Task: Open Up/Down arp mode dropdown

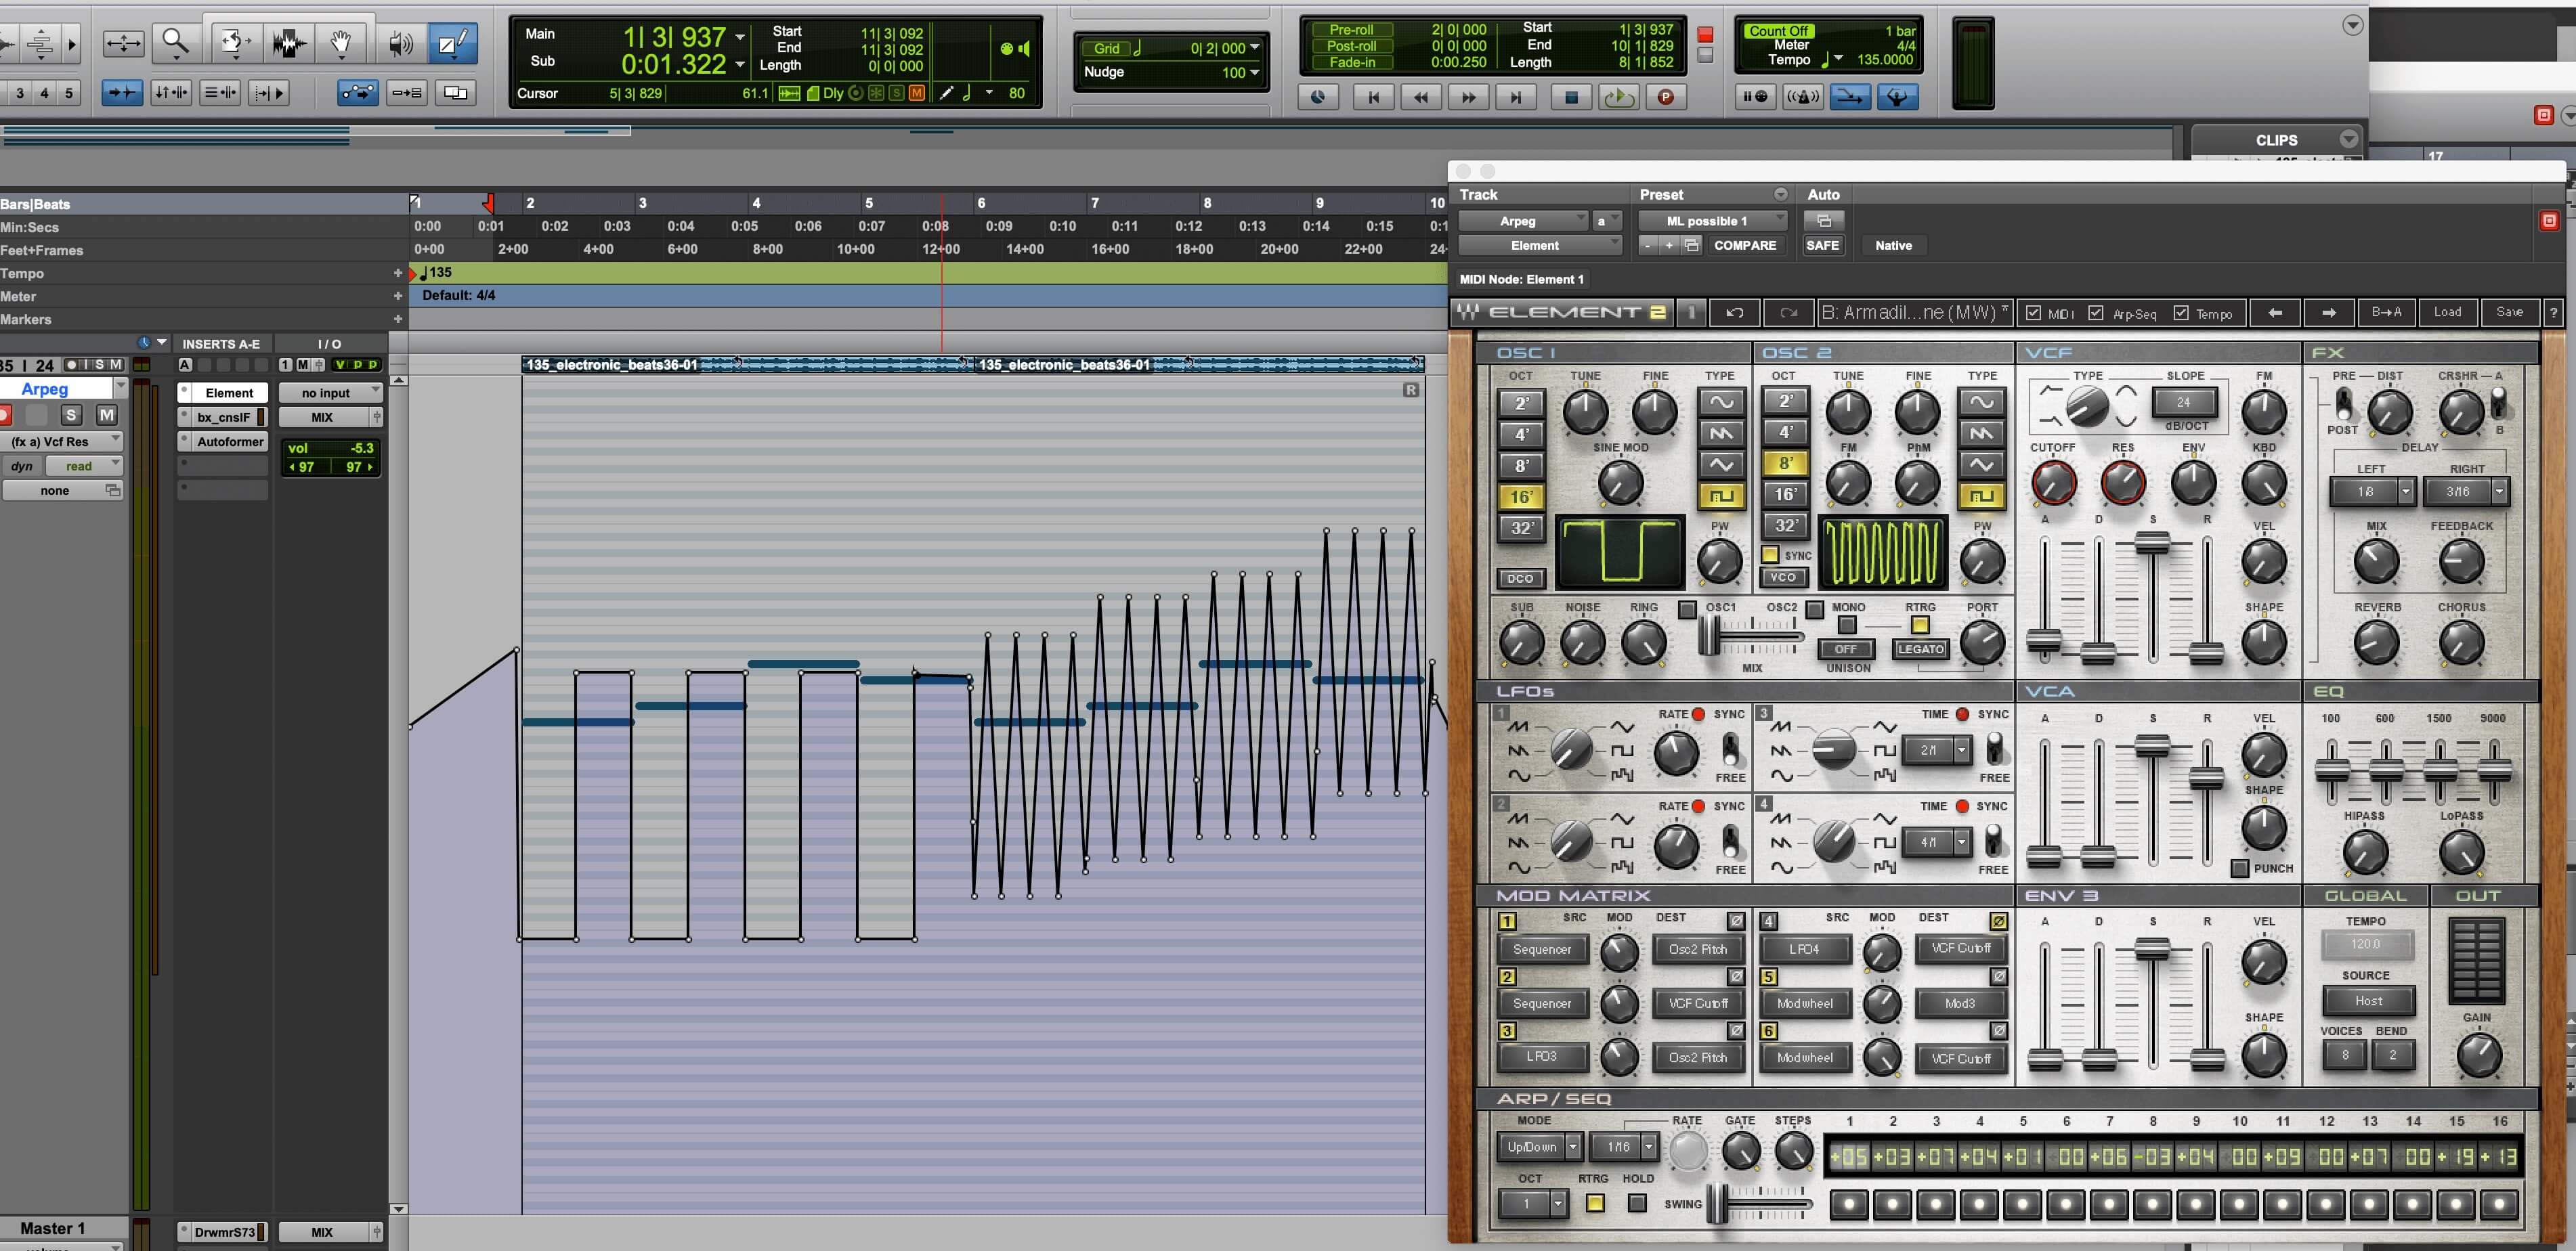Action: coord(1539,1147)
